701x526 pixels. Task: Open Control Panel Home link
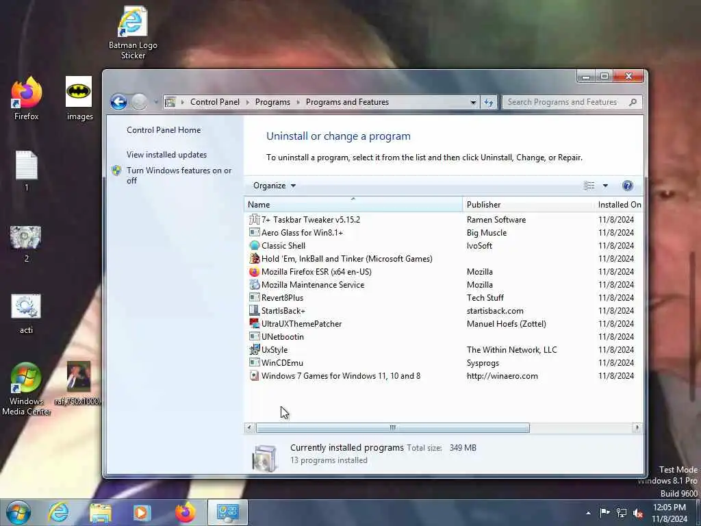coord(164,130)
